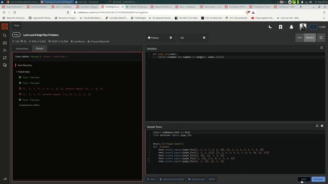Viewport: 328px width, 184px height.
Task: Open the CSS (In Real Life) bookmark
Action: (212, 18)
